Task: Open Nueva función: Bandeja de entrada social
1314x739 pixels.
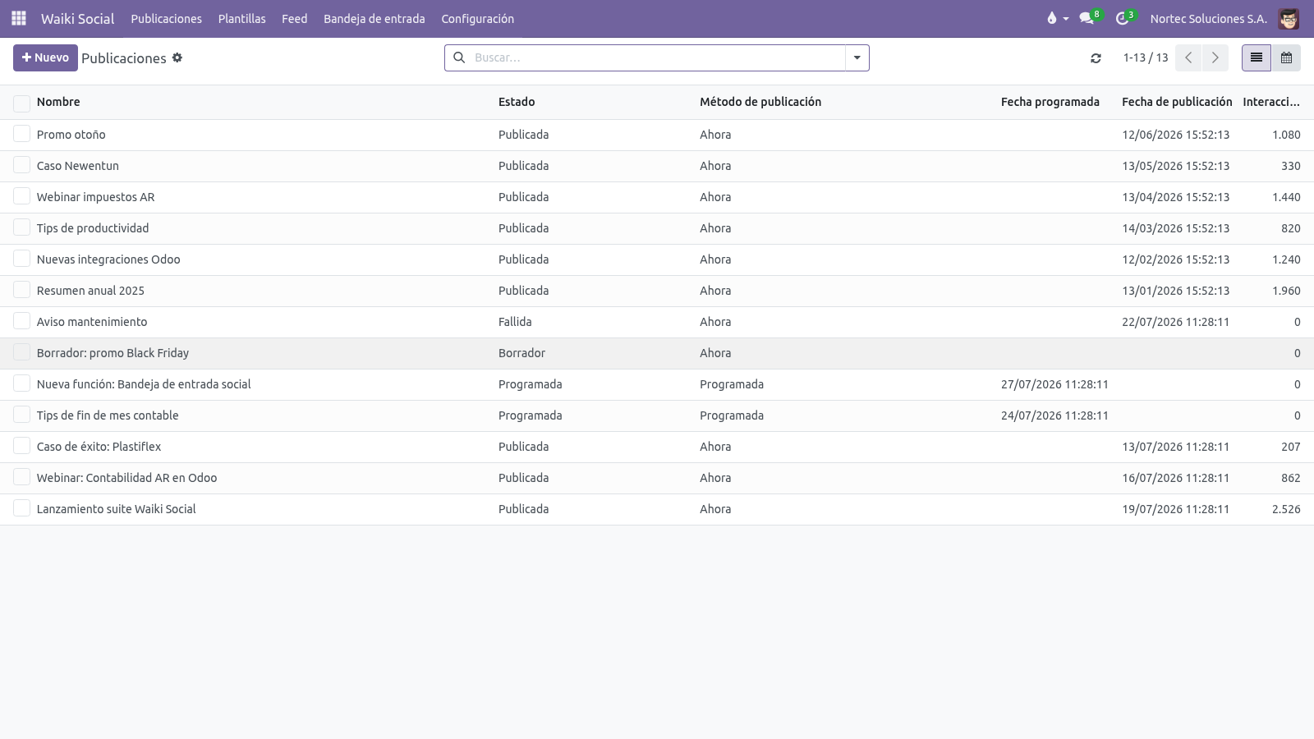Action: tap(144, 384)
